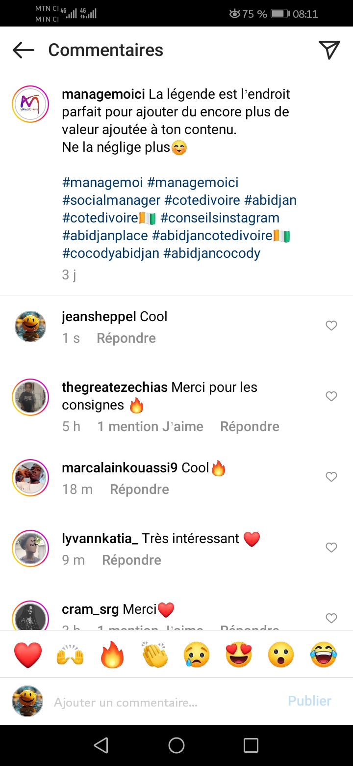Screen dimensions: 353x766
Task: Like jeansheppel's comment
Action: point(331,326)
